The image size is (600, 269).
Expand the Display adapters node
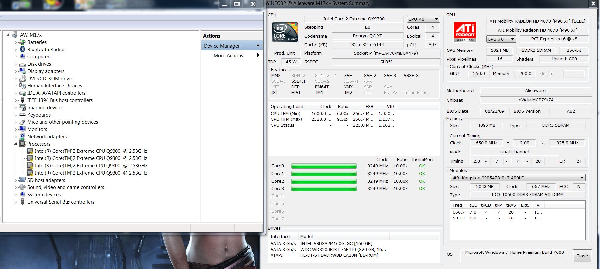(x=15, y=71)
